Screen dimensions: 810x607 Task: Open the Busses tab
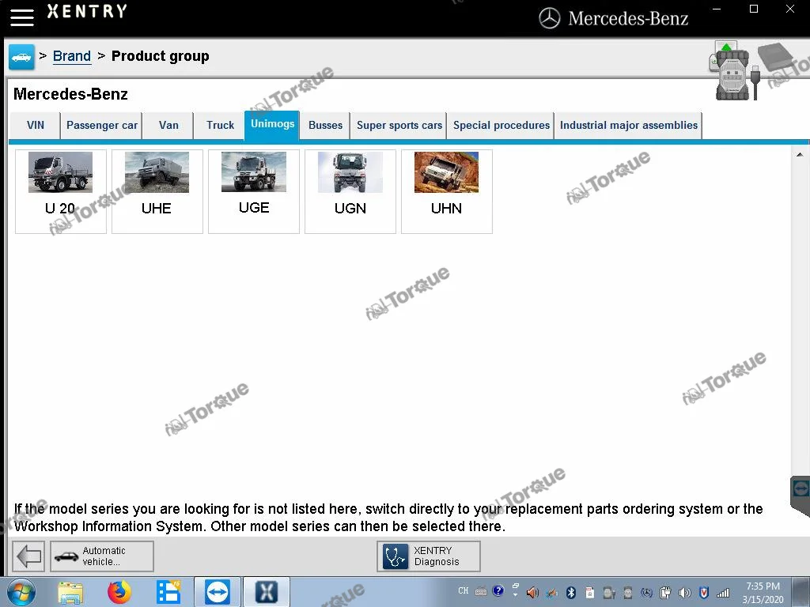coord(325,126)
